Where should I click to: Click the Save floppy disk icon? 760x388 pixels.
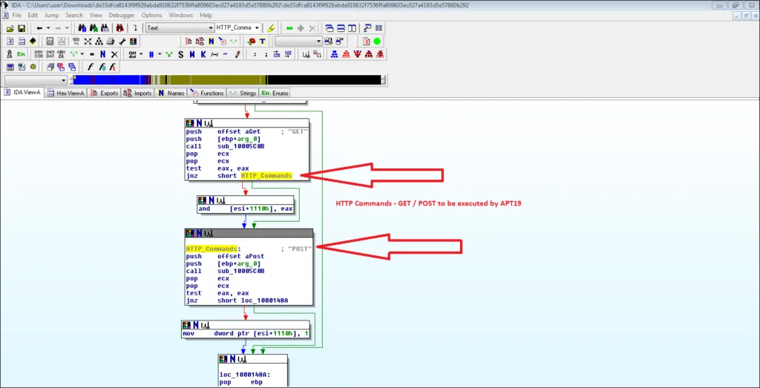click(x=22, y=28)
